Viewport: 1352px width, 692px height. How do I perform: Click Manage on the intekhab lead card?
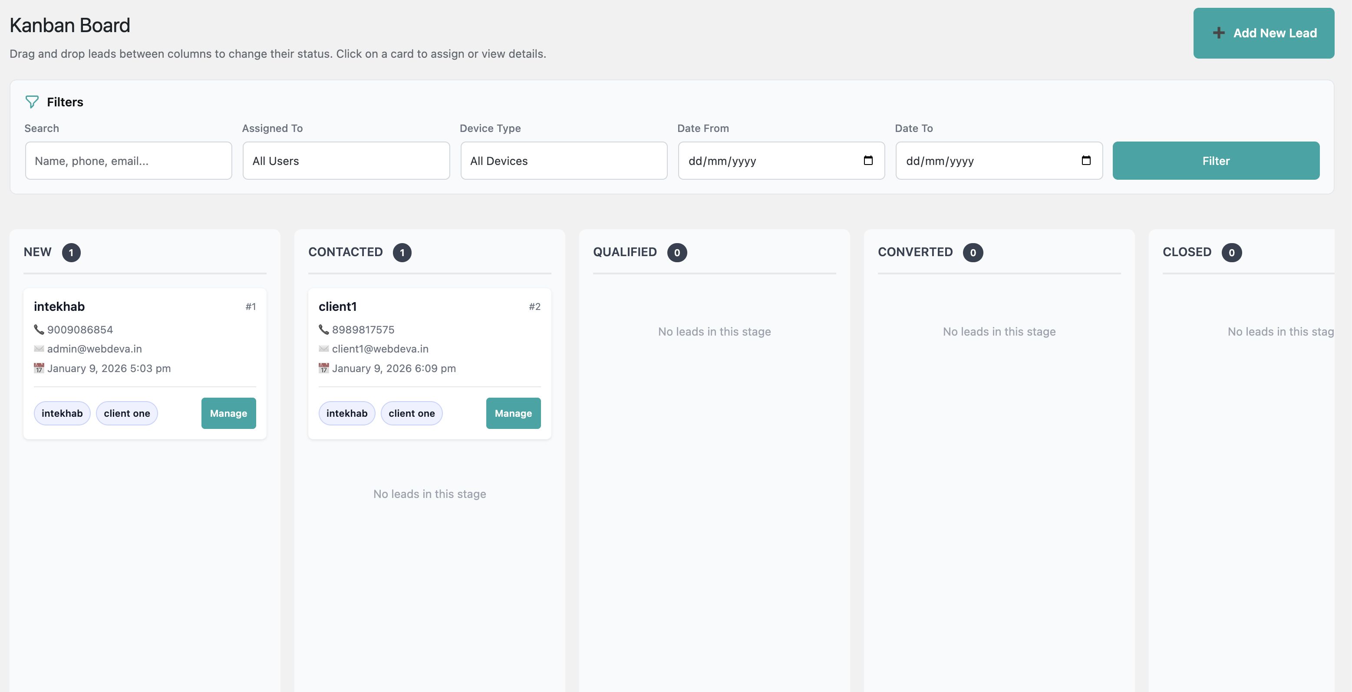tap(228, 413)
